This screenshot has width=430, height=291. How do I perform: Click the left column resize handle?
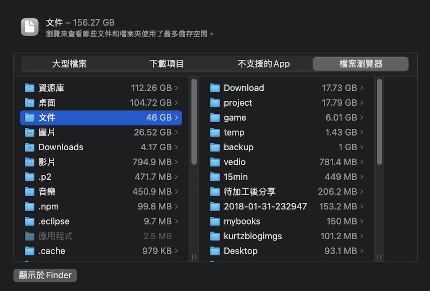click(x=194, y=257)
